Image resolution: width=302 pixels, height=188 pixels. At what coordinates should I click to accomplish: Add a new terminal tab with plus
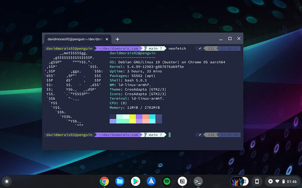[x=117, y=39]
